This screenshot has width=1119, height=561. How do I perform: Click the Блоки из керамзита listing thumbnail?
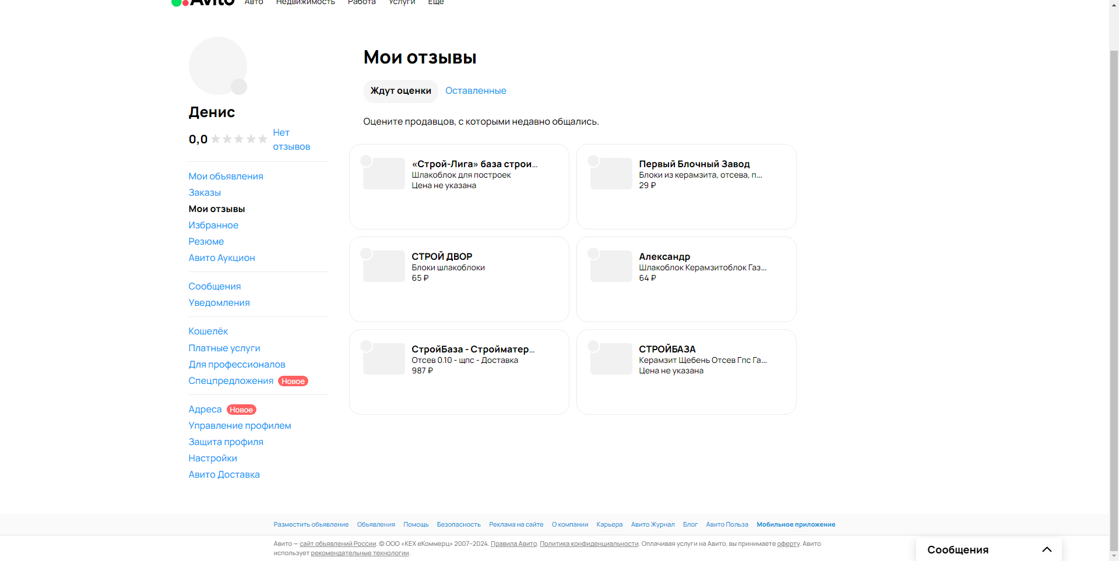611,174
